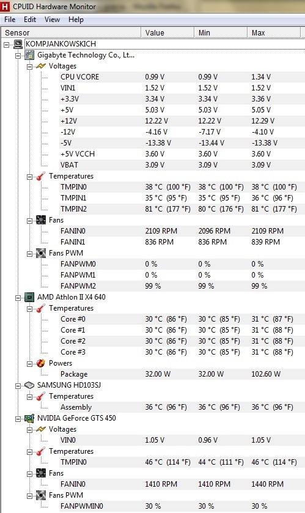Click the KOMPJANKOWSKICH computer icon
Screen dimensions: 305x513
point(18,44)
